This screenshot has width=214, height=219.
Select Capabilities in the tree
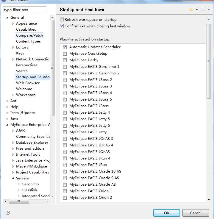(x=26, y=29)
